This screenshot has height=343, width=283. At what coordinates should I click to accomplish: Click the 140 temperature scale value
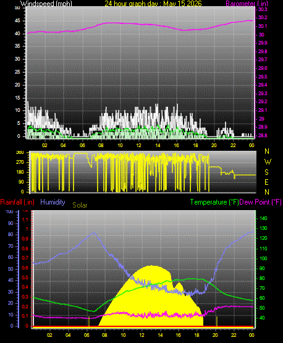click(263, 218)
